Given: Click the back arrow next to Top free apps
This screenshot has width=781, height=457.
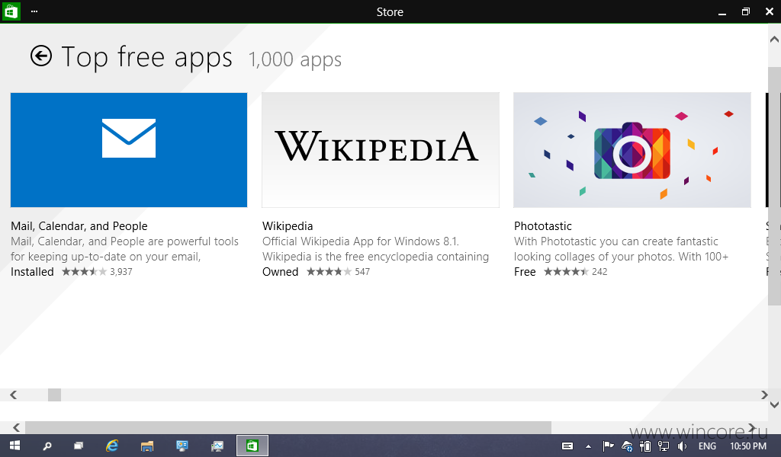Looking at the screenshot, I should [41, 56].
